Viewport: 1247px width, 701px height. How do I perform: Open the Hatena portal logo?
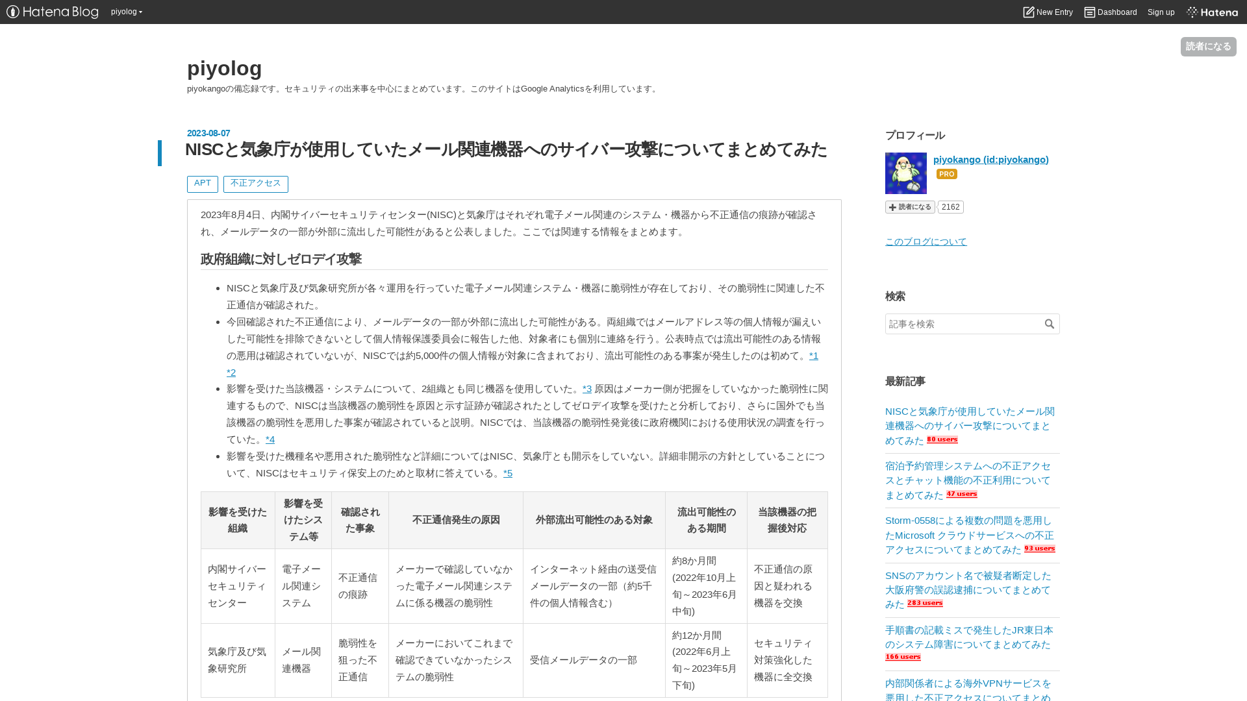tap(1212, 12)
